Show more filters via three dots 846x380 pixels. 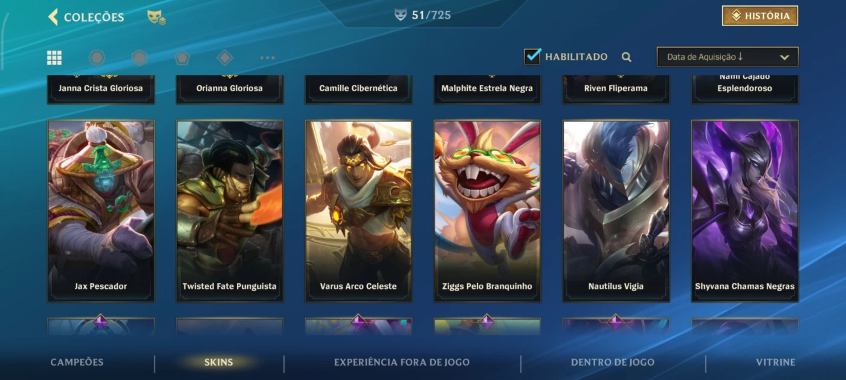267,58
